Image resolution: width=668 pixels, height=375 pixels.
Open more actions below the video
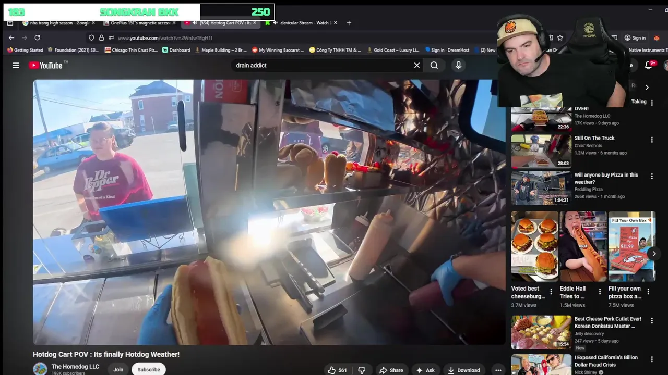(498, 370)
